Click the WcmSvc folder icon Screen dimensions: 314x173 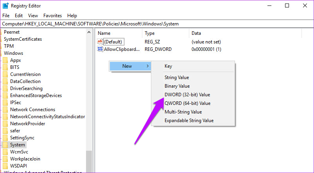[x=5, y=152]
